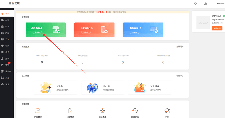Open the user account profile icon

206,3
